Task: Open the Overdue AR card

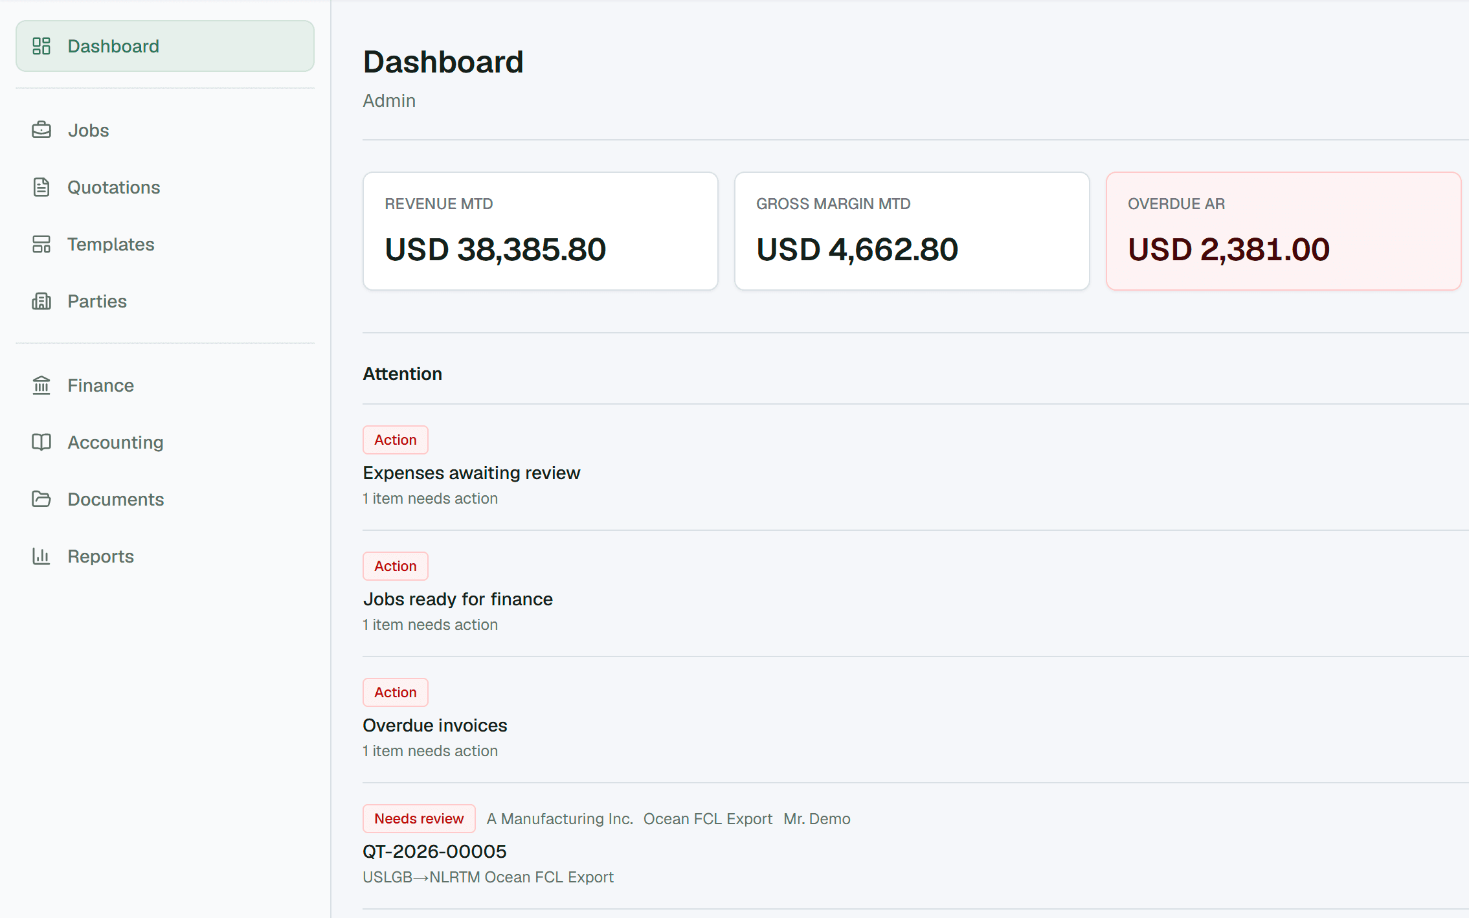Action: [1284, 231]
